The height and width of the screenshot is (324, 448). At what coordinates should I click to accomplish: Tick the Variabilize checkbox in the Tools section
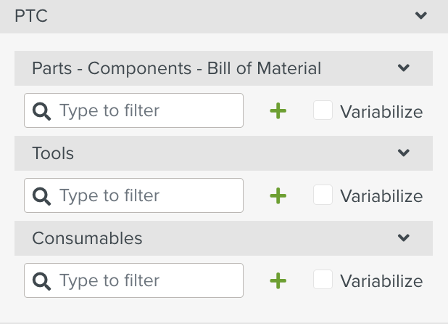click(x=323, y=195)
